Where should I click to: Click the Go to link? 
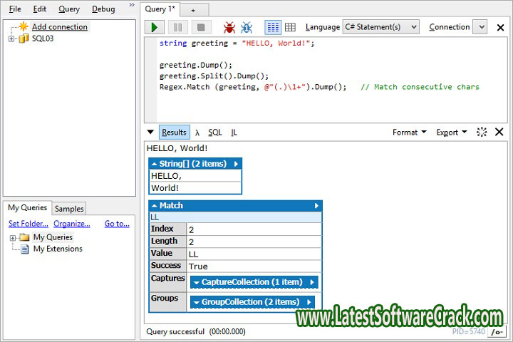(117, 224)
